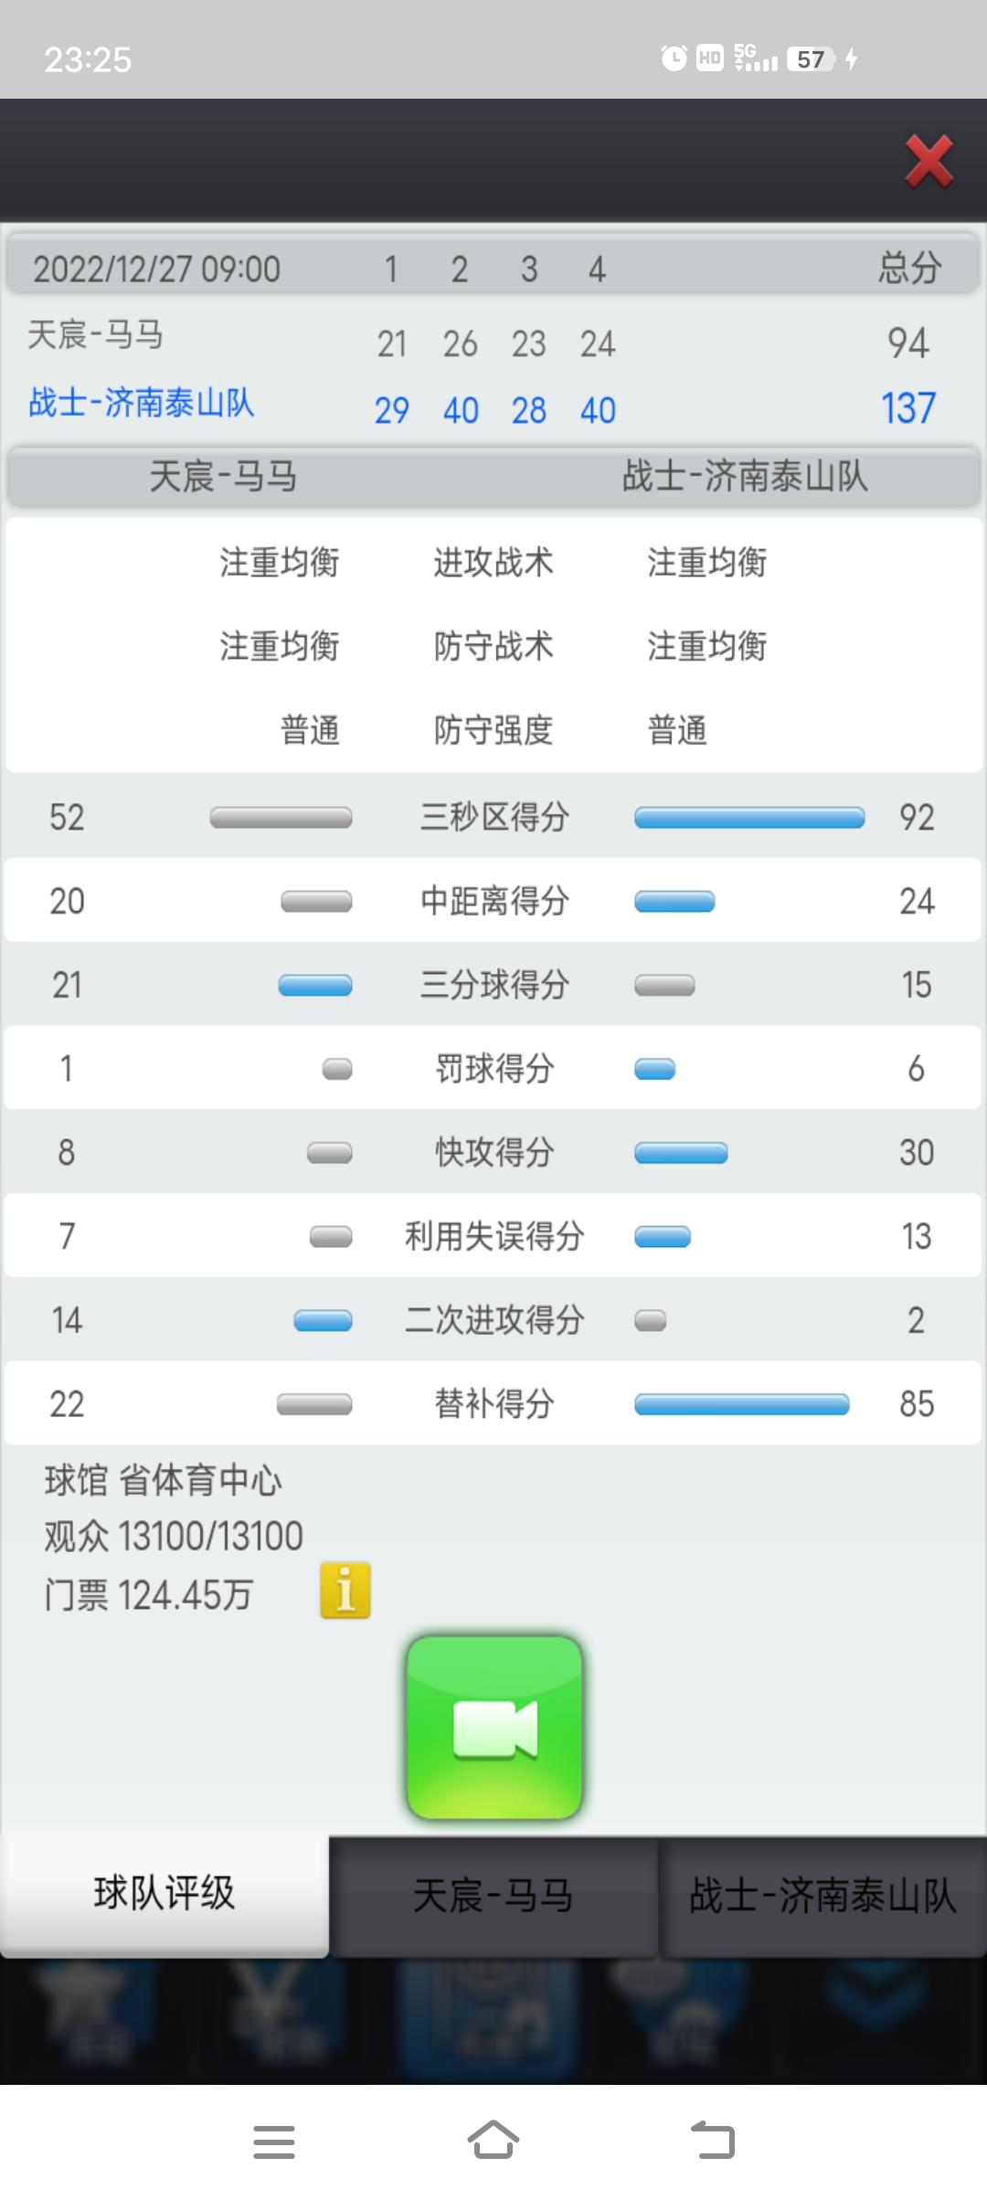The image size is (987, 2200).
Task: Tap the blue 三秒区得分 bar for 92
Action: [x=749, y=818]
